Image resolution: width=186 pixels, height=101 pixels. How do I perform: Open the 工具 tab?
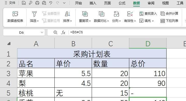pos(180,3)
